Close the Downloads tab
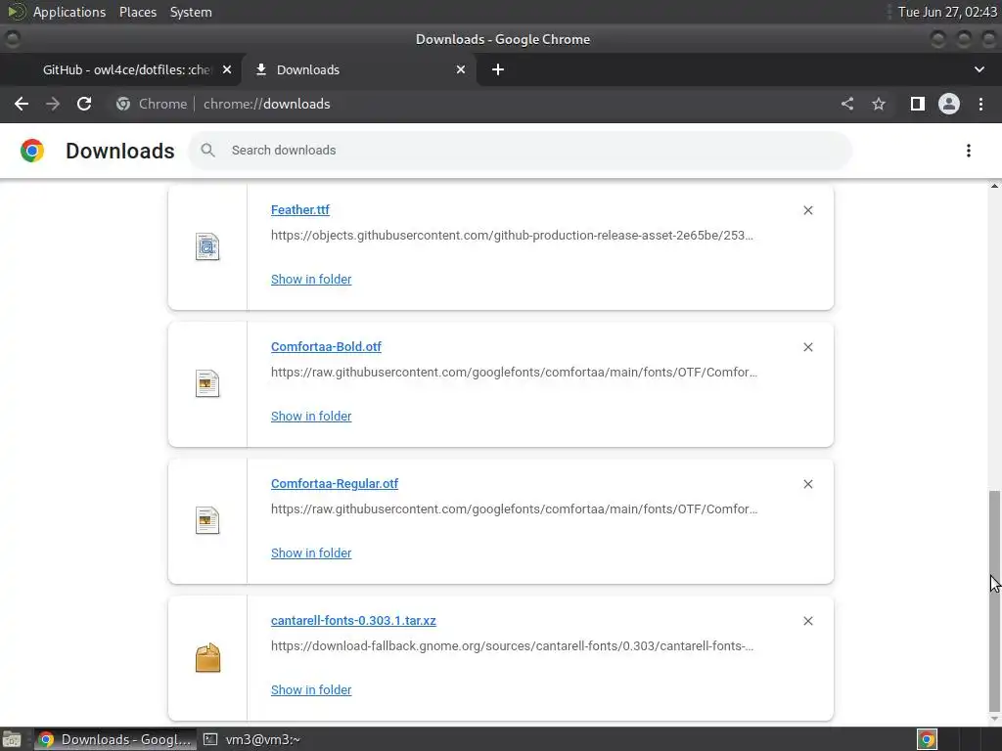The height and width of the screenshot is (751, 1002). 461,69
